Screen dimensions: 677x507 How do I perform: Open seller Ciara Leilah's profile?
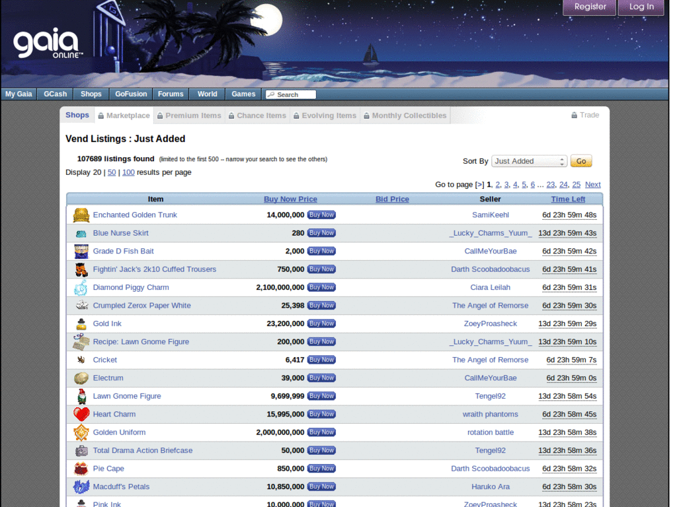[x=490, y=288]
